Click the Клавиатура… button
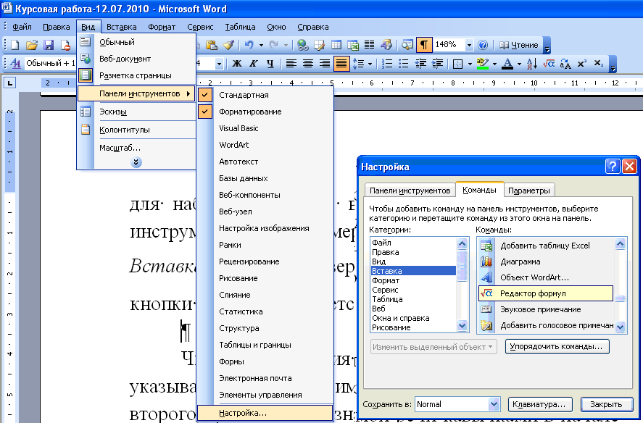Viewport: 643px width, 423px height. coord(539,405)
